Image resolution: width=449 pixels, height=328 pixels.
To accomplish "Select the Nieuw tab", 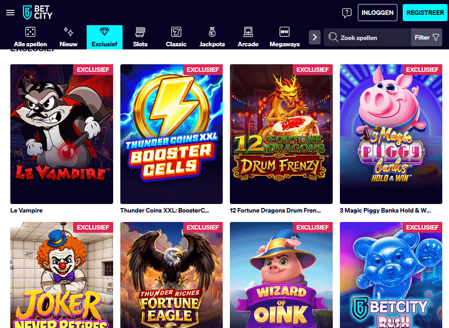I will (x=68, y=37).
